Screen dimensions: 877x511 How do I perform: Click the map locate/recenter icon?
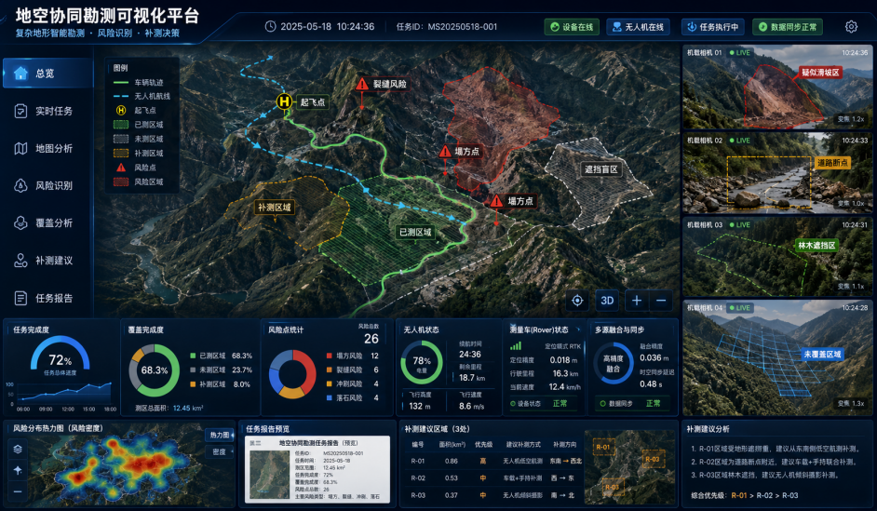point(577,301)
